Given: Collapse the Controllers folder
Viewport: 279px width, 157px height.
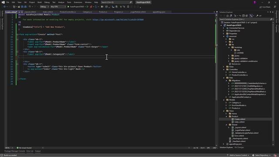Looking at the screenshot, I should pos(224,69).
